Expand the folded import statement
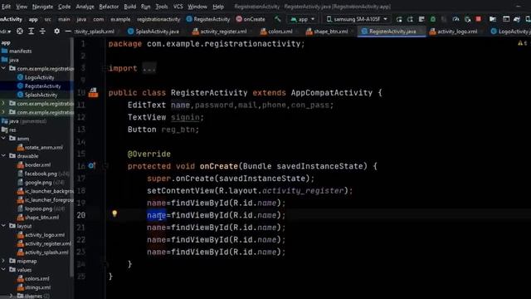Screen dimensions: 531x299 [x=149, y=68]
